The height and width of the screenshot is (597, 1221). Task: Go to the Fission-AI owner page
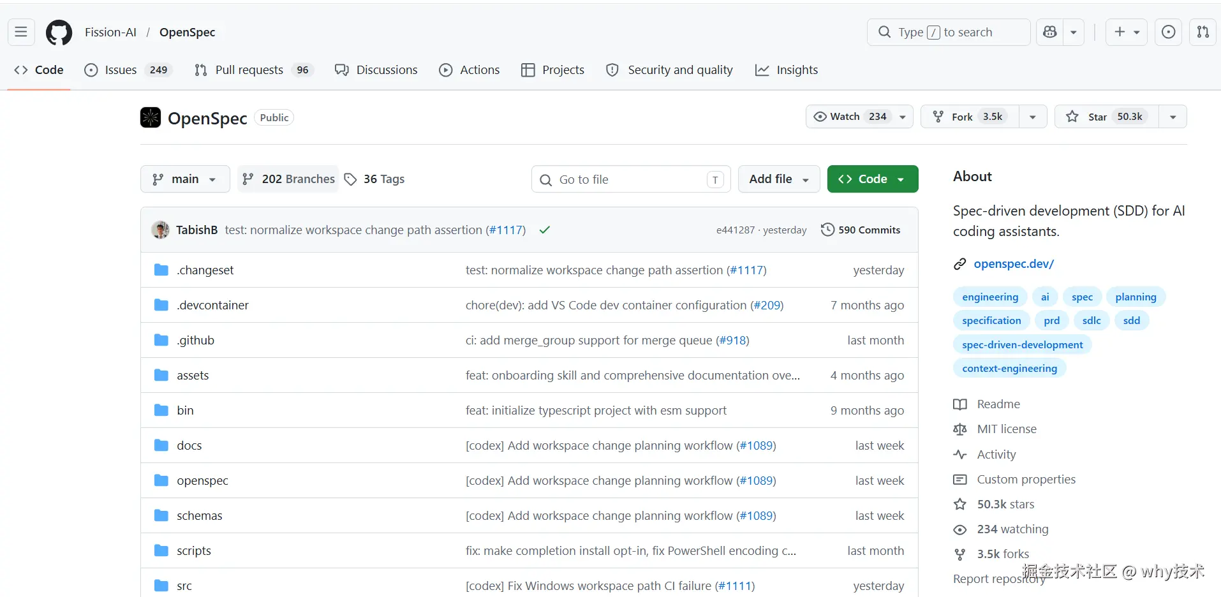pyautogui.click(x=110, y=32)
